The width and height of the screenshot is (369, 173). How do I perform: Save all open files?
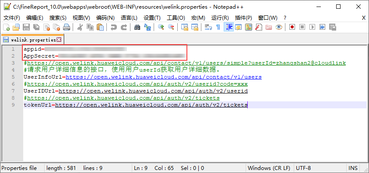[36, 27]
